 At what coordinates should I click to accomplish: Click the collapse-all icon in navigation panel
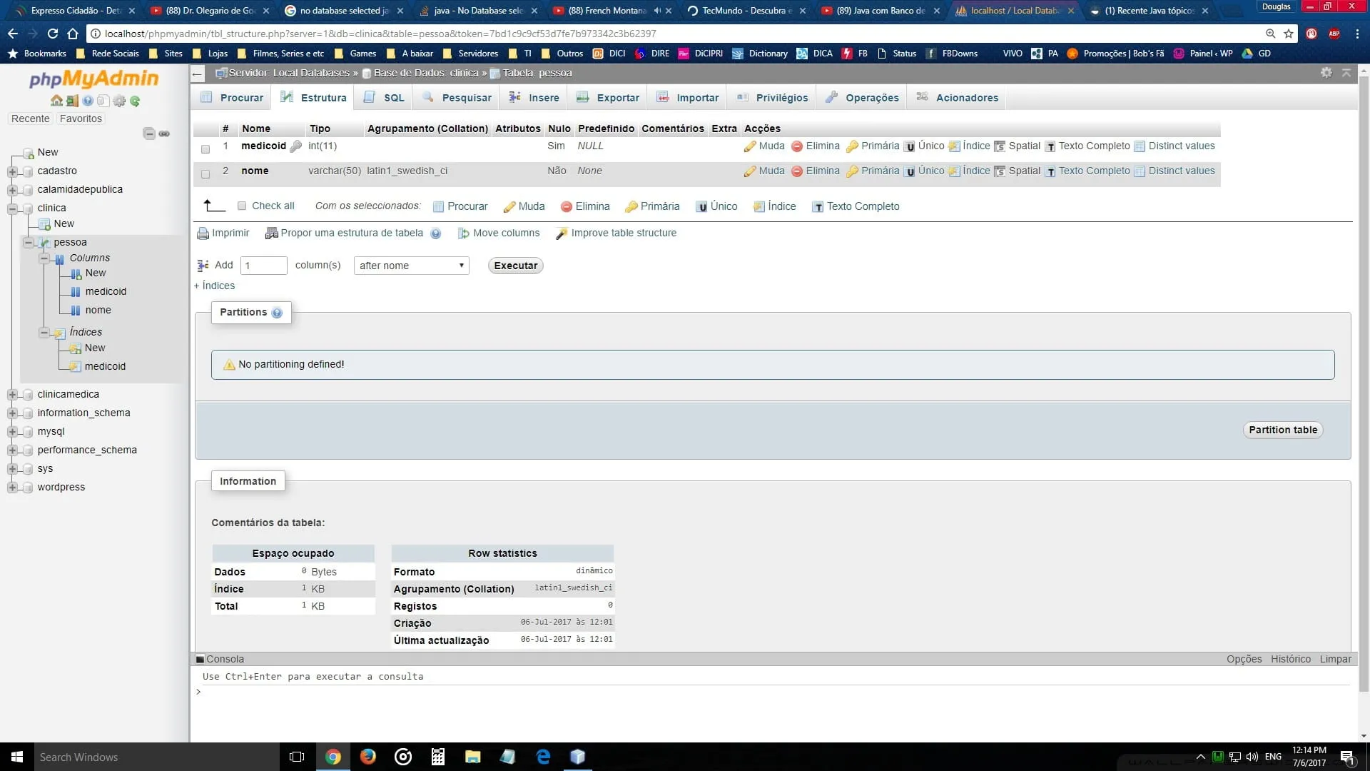(149, 133)
